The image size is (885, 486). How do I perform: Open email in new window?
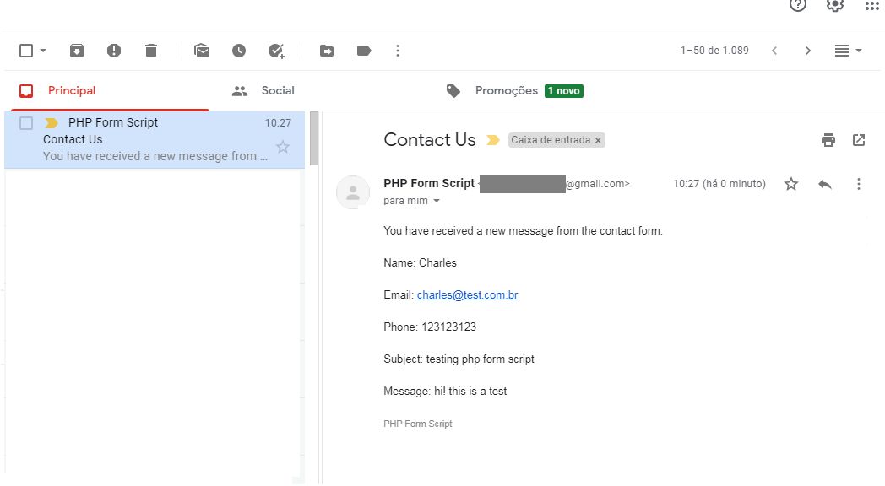pyautogui.click(x=859, y=140)
